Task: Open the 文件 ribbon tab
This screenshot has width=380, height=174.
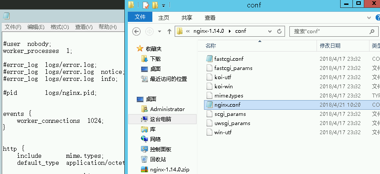Action: (140, 17)
